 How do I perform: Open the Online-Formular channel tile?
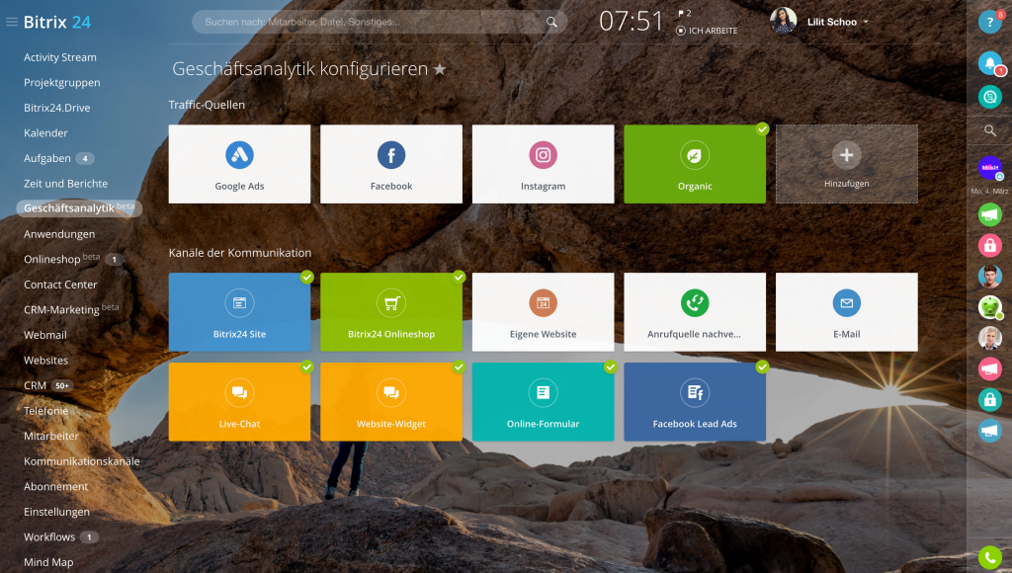click(543, 402)
